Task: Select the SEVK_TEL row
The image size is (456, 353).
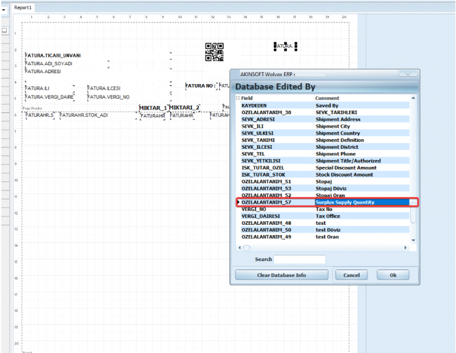Action: (x=325, y=154)
